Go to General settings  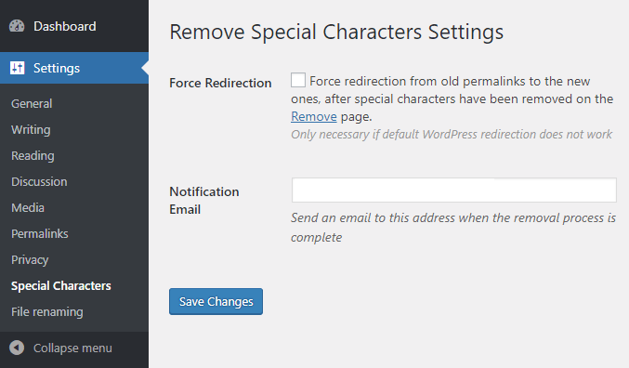tap(32, 103)
